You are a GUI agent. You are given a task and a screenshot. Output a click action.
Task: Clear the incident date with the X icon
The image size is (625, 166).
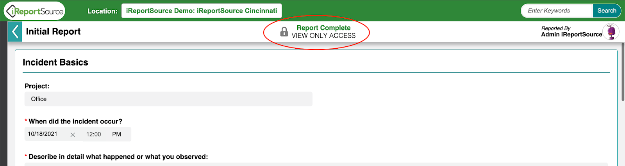(73, 134)
